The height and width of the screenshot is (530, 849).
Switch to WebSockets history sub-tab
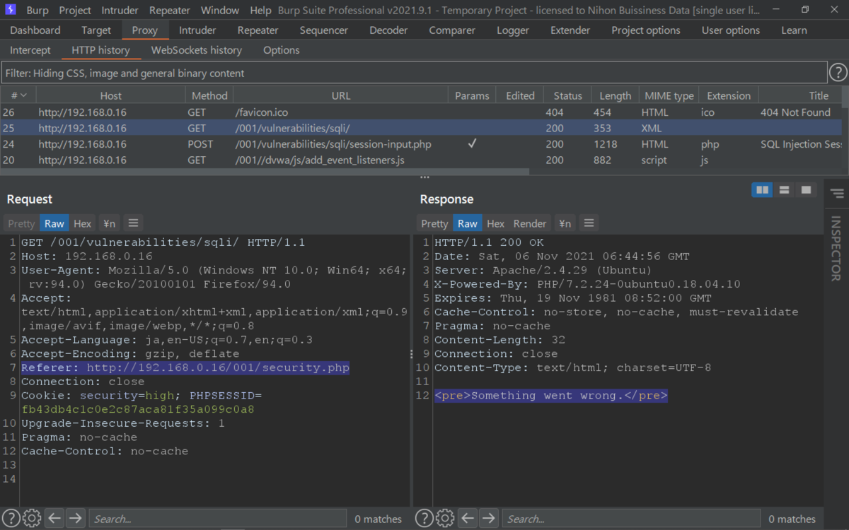click(x=197, y=50)
